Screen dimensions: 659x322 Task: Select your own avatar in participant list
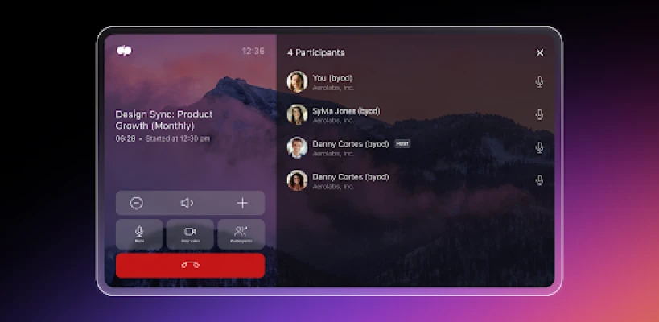297,81
